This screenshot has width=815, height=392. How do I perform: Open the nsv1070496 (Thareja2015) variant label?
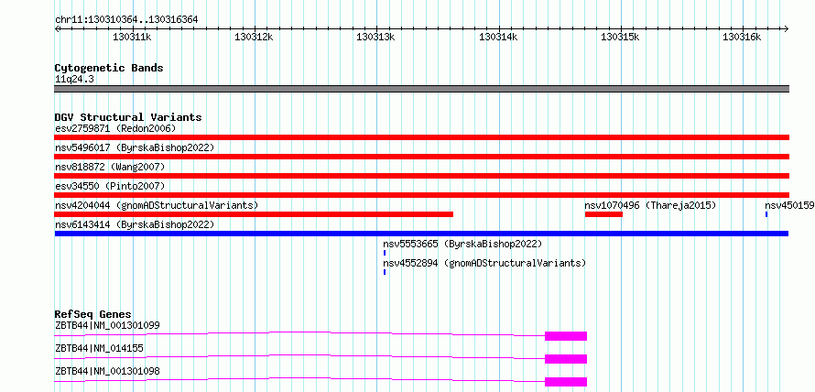click(x=651, y=205)
